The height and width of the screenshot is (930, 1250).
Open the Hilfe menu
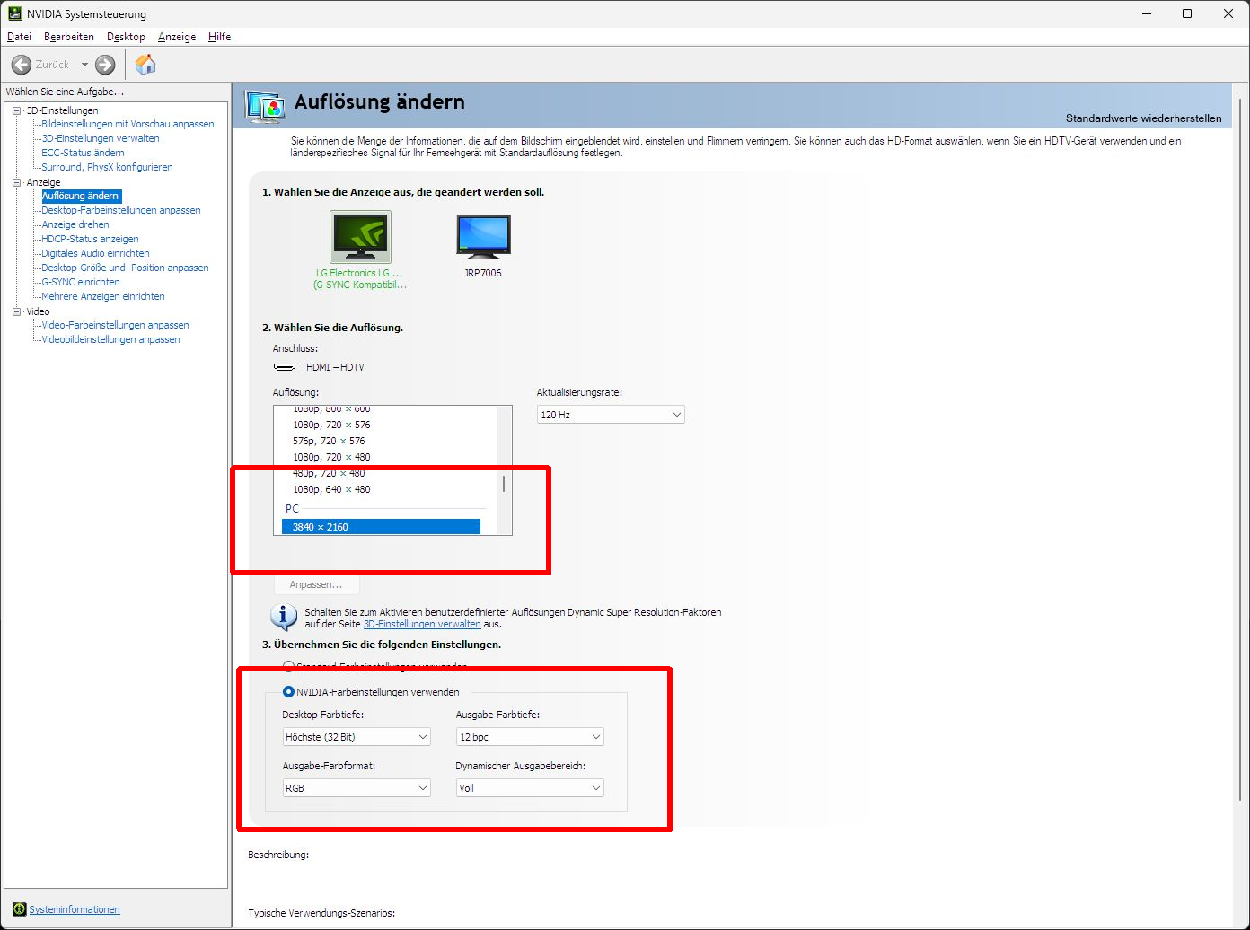[x=220, y=37]
